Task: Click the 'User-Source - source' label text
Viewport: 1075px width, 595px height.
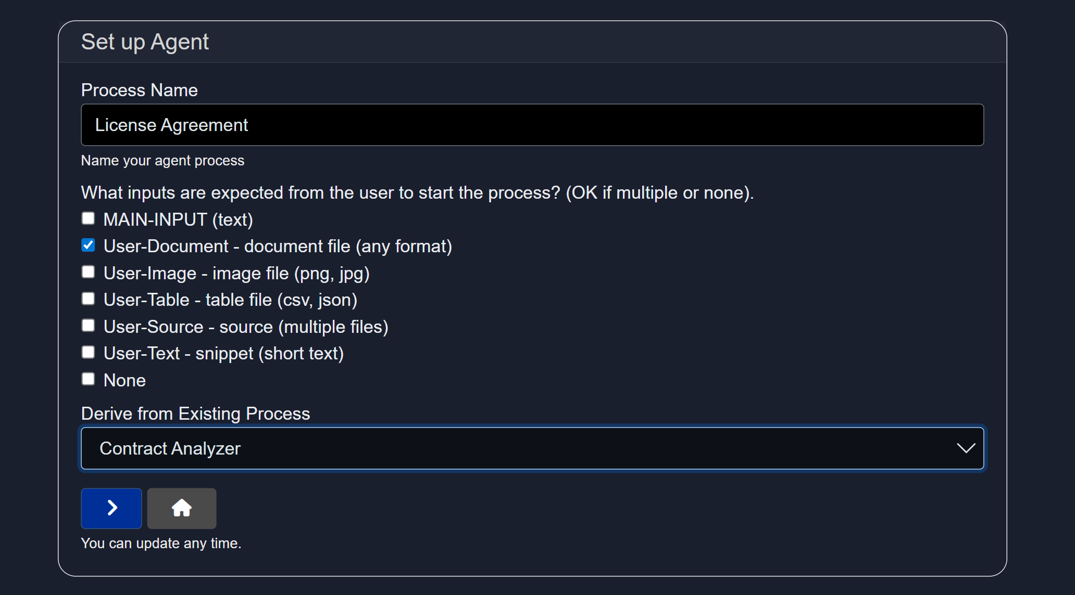Action: pos(246,327)
